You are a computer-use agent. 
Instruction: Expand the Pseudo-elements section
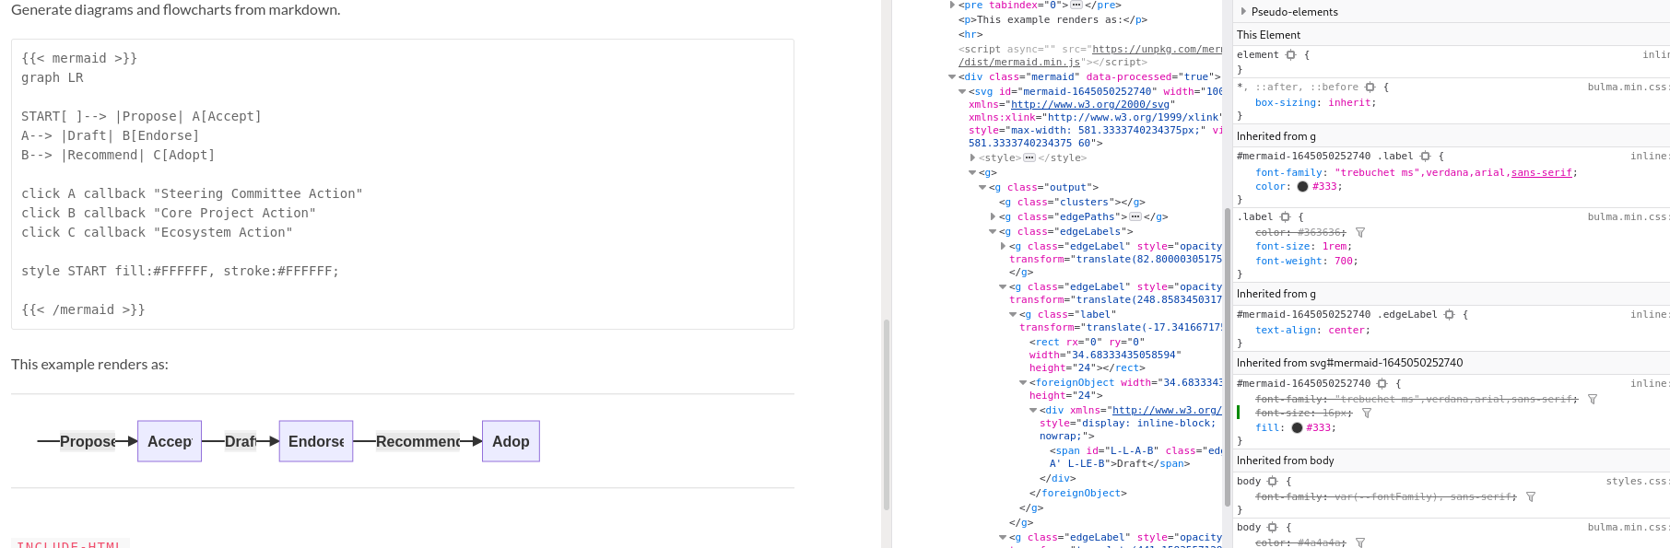(1243, 12)
